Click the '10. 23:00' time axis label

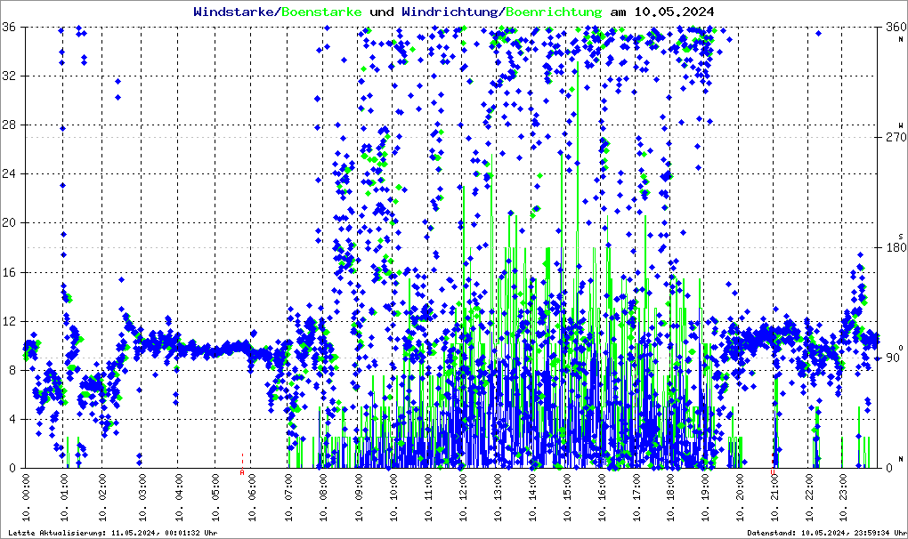click(x=843, y=498)
